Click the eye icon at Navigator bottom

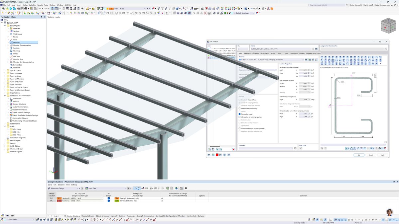click(7, 216)
